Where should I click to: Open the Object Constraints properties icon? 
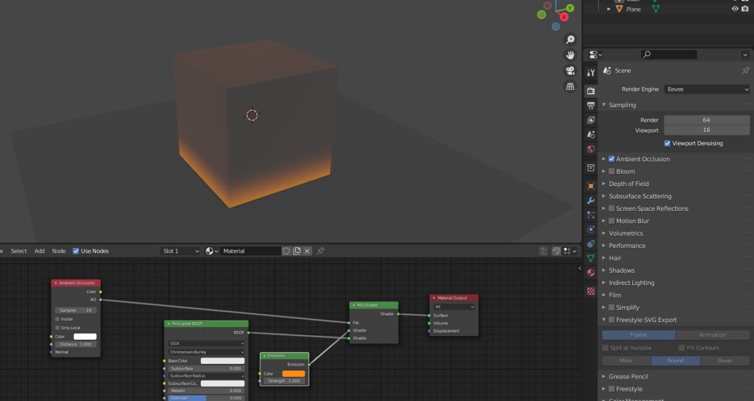(x=591, y=244)
